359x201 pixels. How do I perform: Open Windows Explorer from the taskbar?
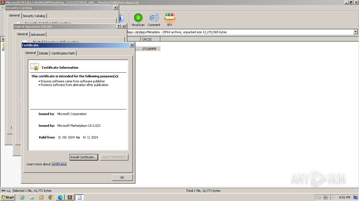32,197
